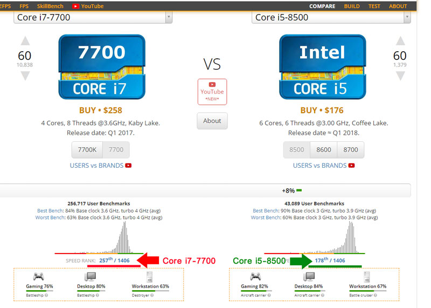Open Worst Bench link for the i5-8500

(266, 217)
